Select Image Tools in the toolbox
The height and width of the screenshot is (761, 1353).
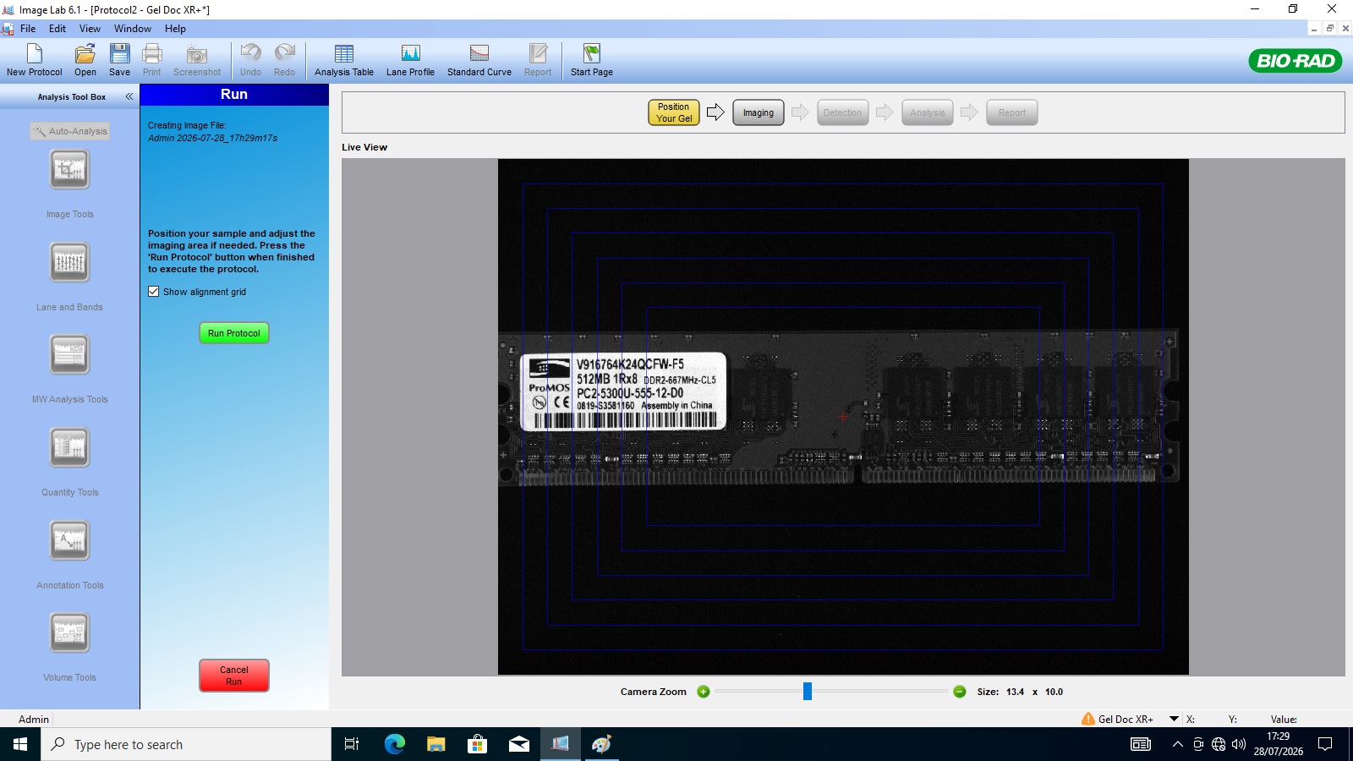click(69, 171)
